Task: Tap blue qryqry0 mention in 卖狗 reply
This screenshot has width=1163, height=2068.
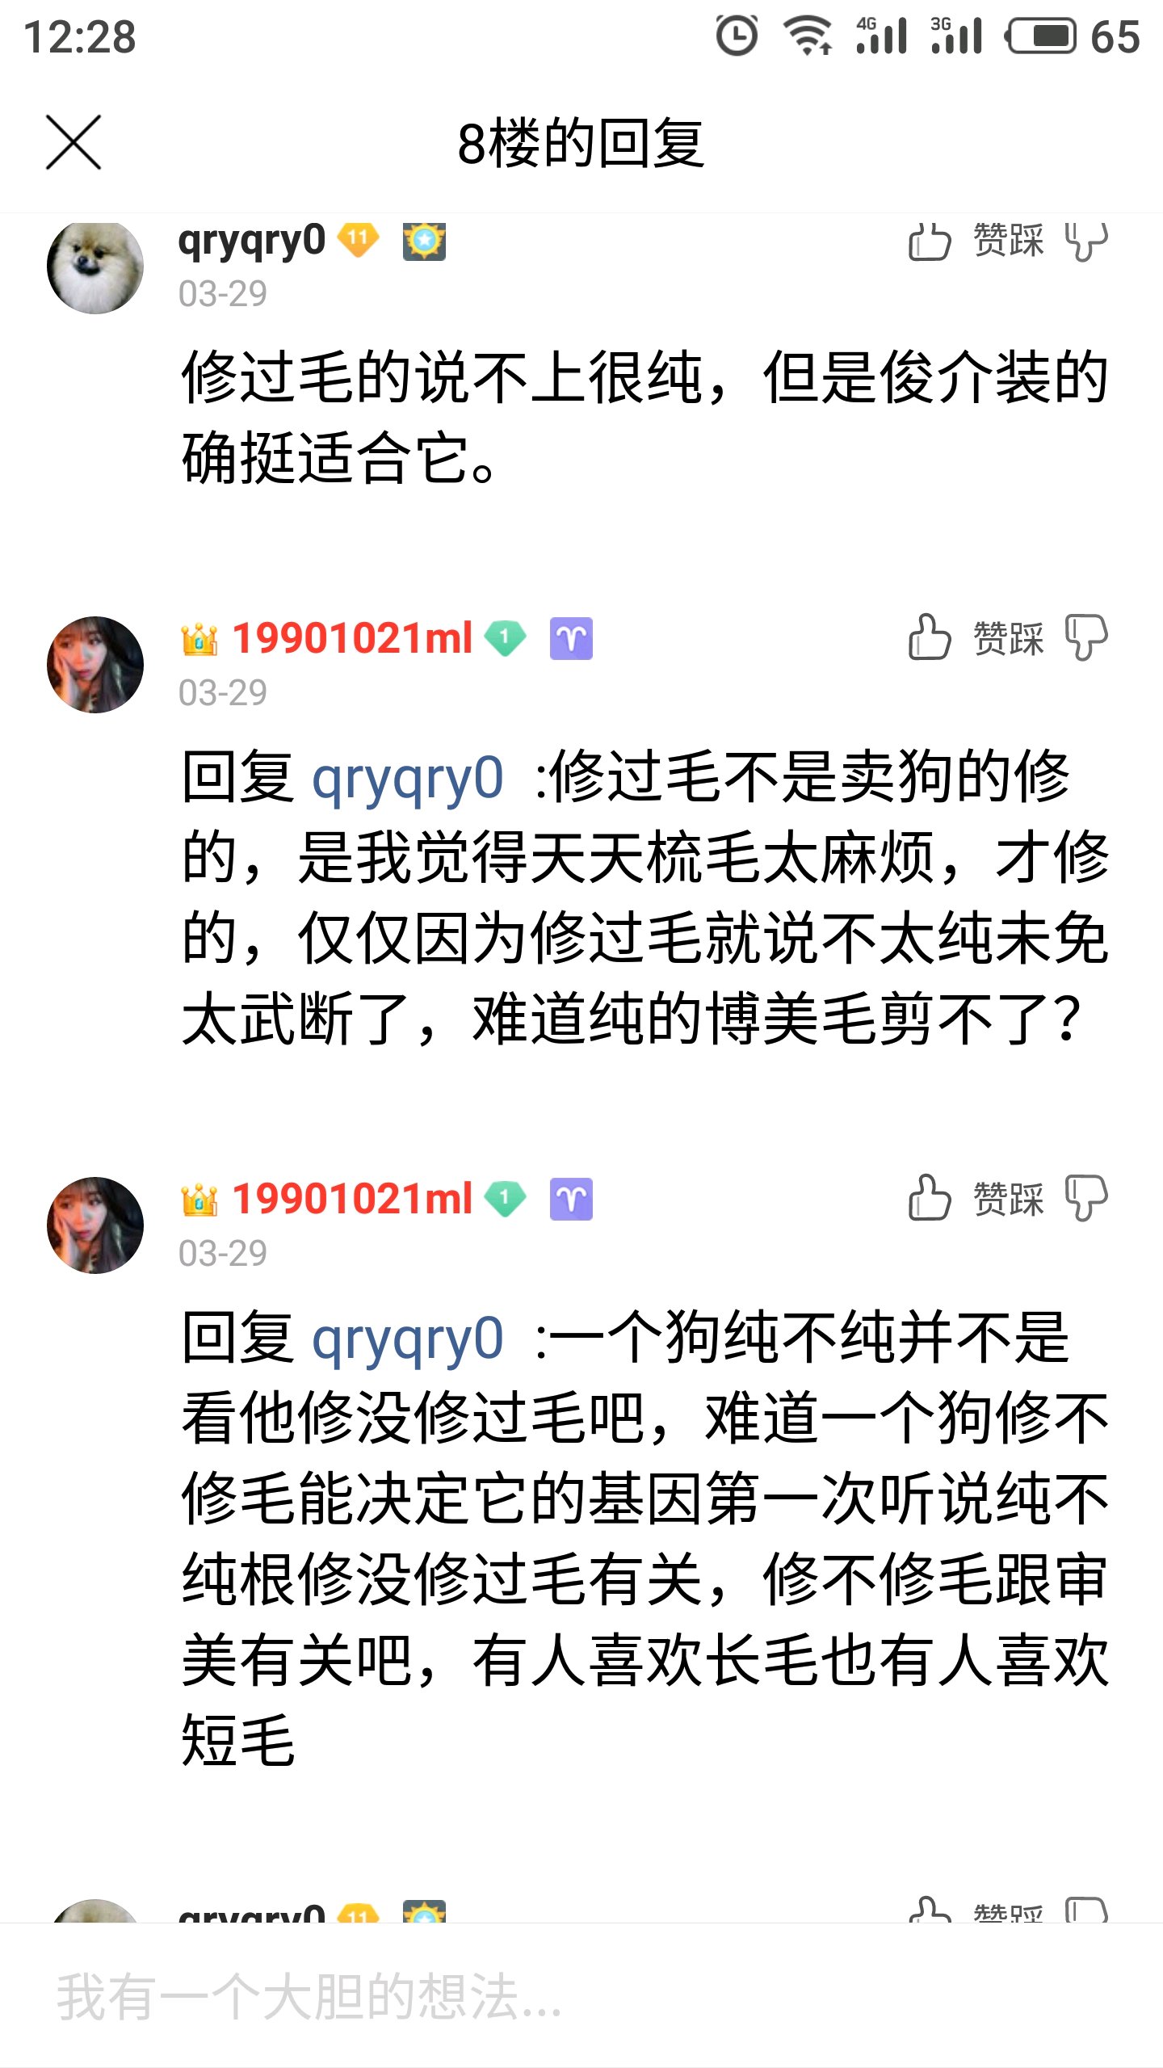Action: [x=408, y=778]
